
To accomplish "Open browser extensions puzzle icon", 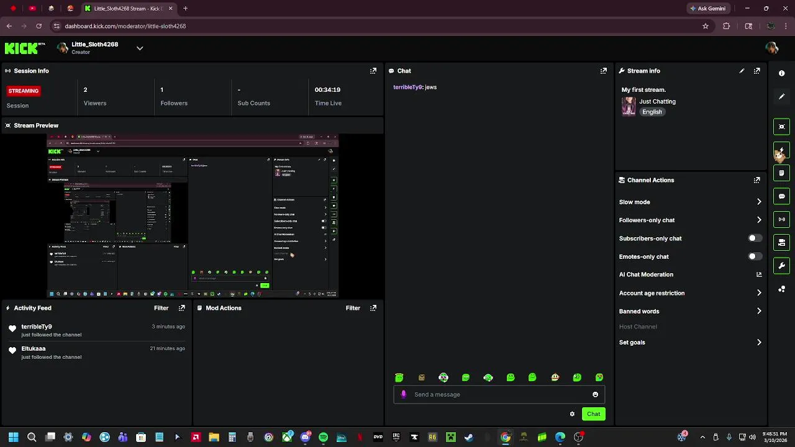I will pyautogui.click(x=727, y=26).
